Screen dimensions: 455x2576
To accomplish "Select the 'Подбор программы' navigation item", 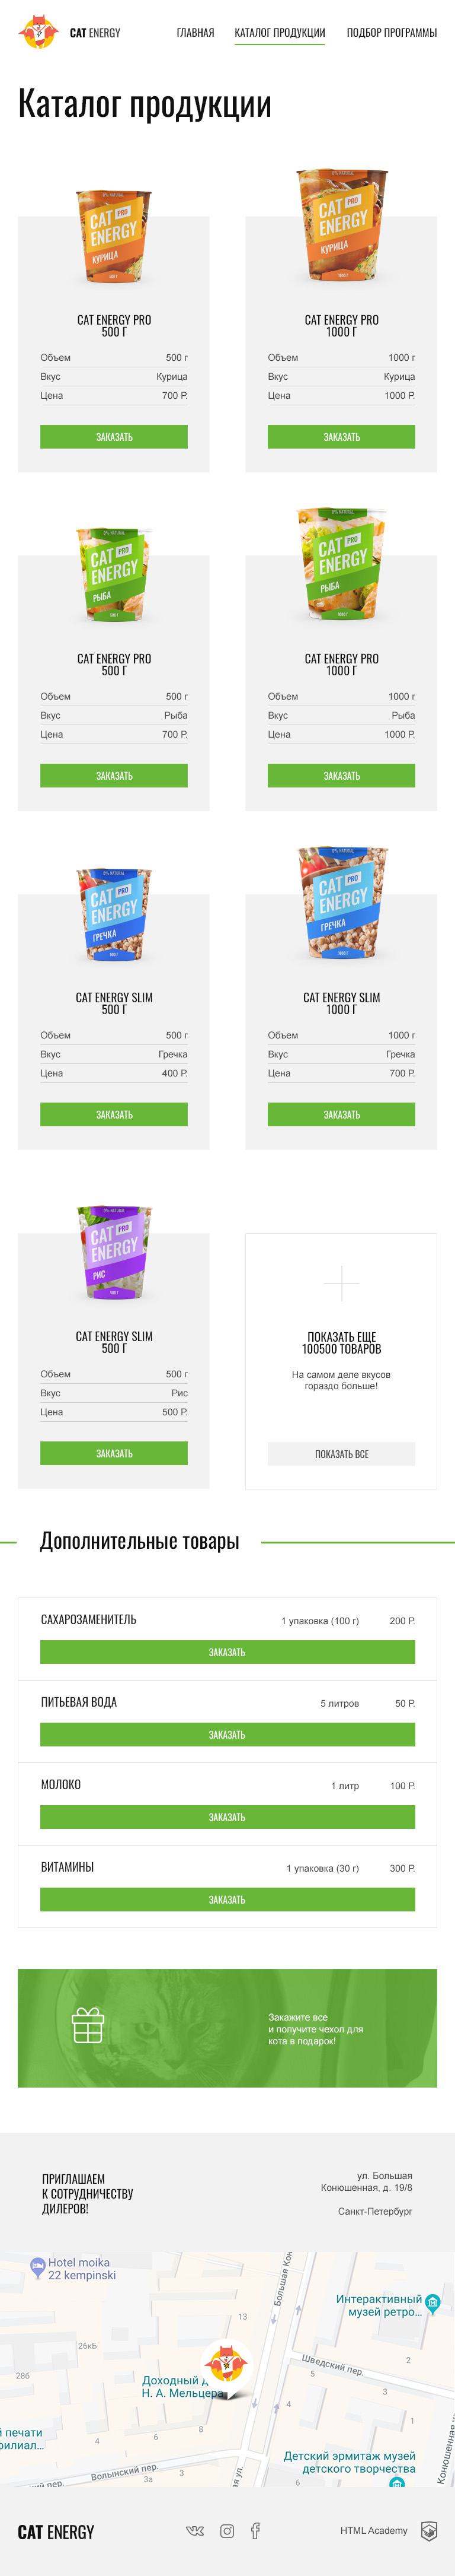I will pyautogui.click(x=393, y=33).
